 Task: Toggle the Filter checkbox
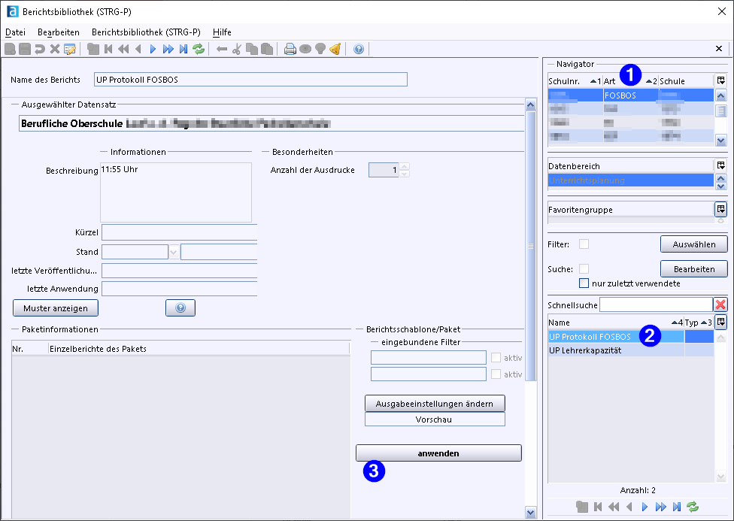584,244
